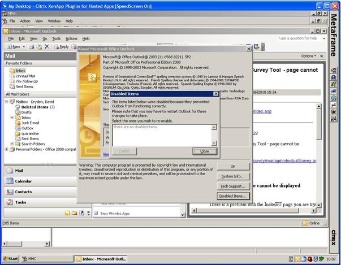Click the Windows Start button

pyautogui.click(x=10, y=259)
